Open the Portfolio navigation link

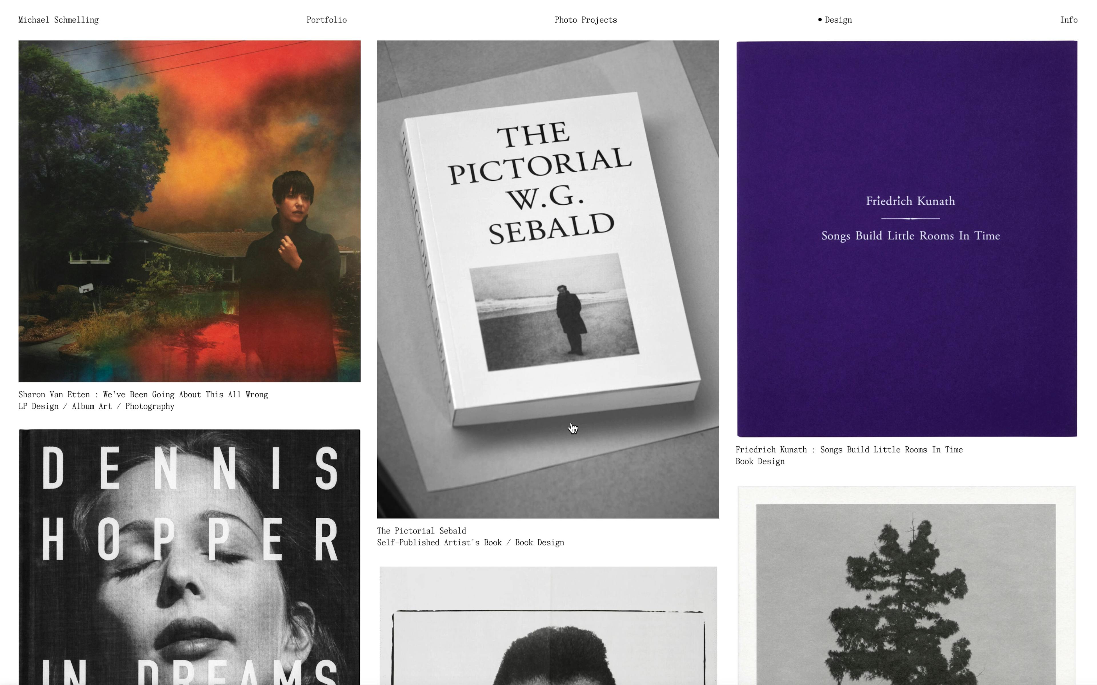coord(326,20)
